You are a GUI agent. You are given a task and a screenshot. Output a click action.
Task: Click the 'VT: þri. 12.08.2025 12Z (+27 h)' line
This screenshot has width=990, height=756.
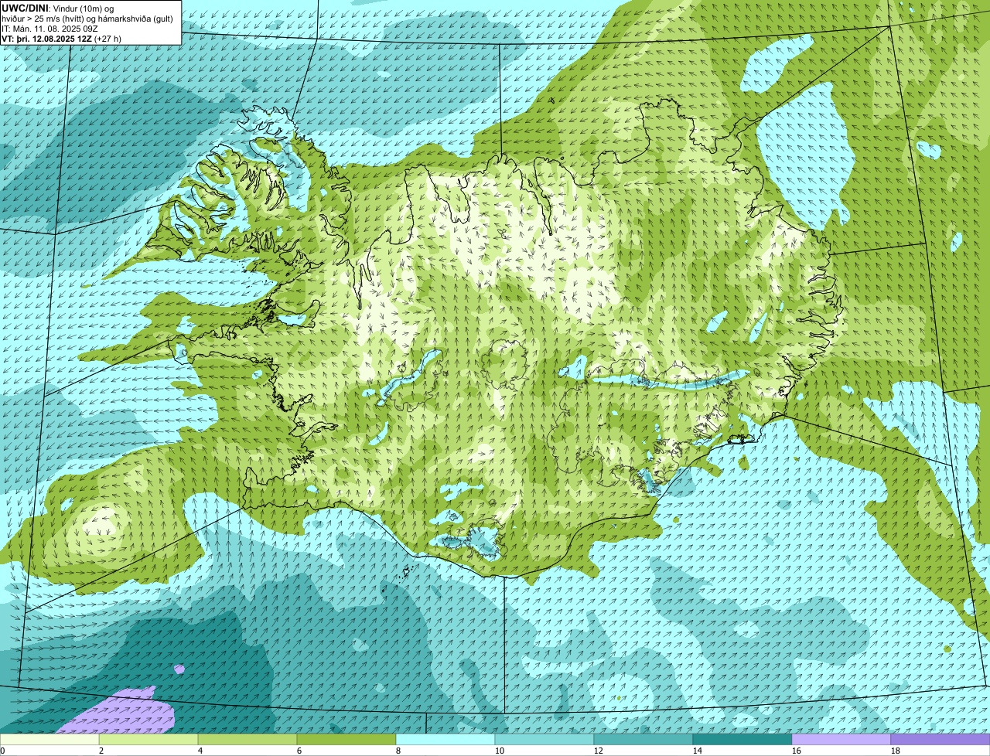(x=62, y=39)
